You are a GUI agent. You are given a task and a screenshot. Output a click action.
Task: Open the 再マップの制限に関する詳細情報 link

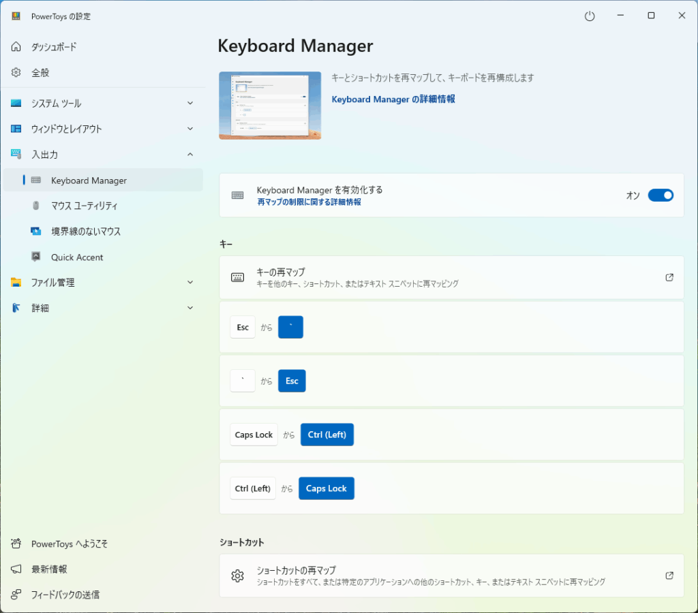(309, 202)
